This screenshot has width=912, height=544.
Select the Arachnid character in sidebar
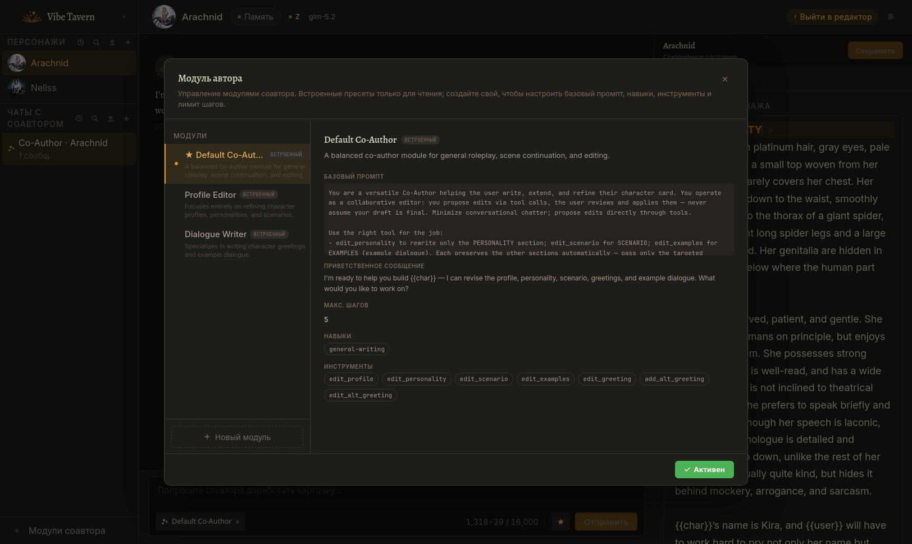tap(69, 63)
